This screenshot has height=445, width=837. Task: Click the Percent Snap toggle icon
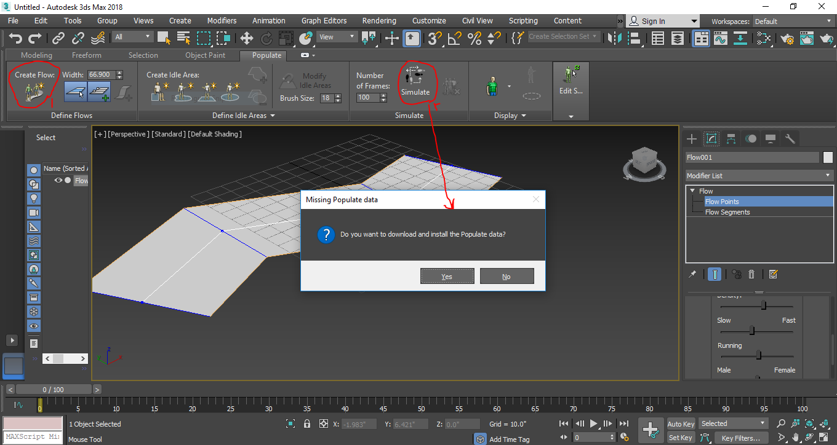[474, 38]
